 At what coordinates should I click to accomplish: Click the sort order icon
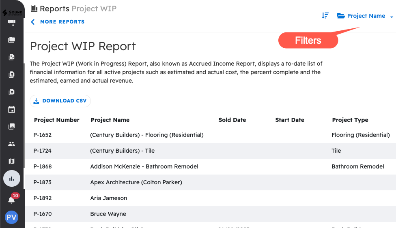click(x=325, y=16)
